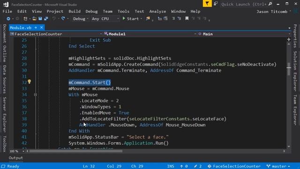Open the Team Explorer side tab

[x=295, y=110]
